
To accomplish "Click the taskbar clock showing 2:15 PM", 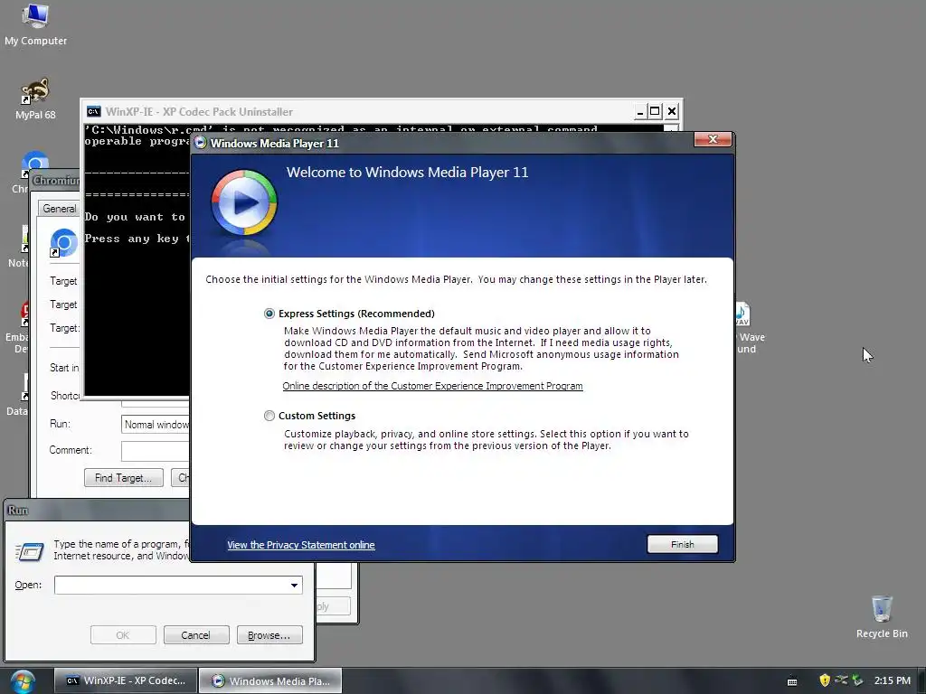I will coord(893,680).
